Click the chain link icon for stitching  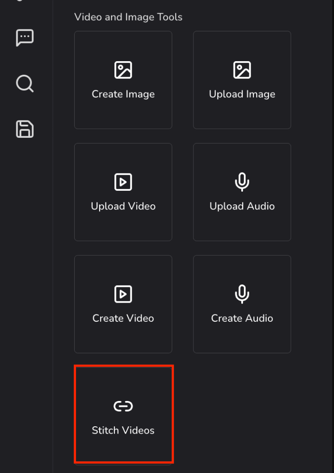coord(123,406)
